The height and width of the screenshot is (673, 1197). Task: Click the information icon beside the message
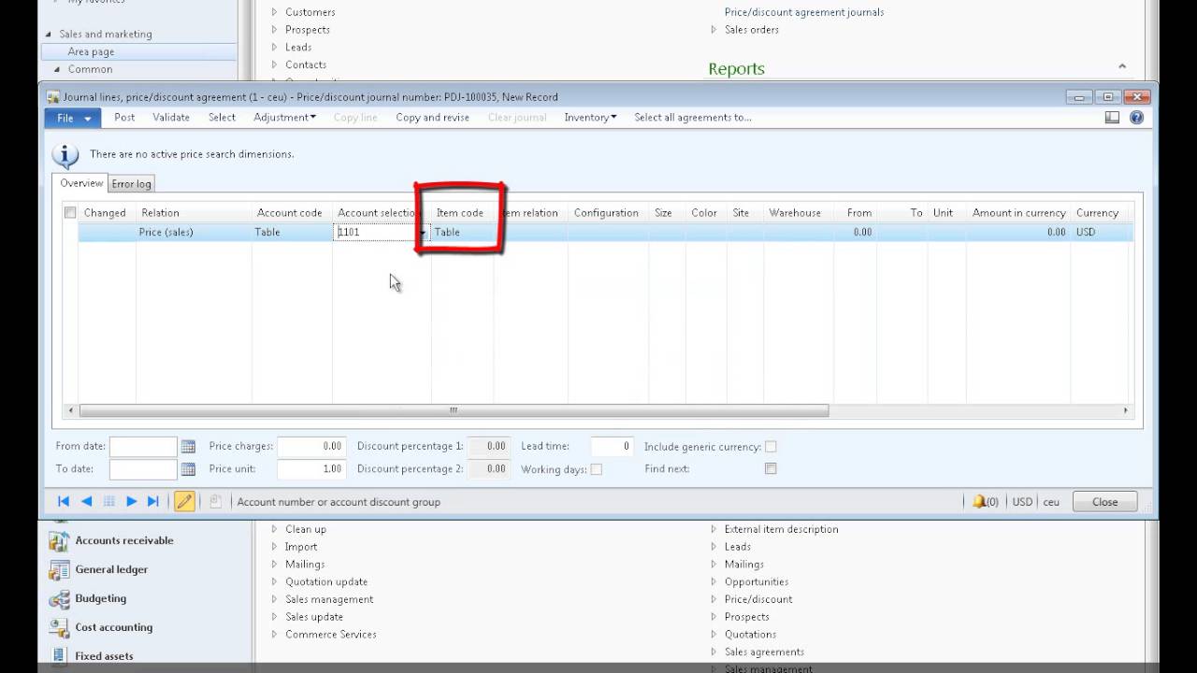point(65,155)
